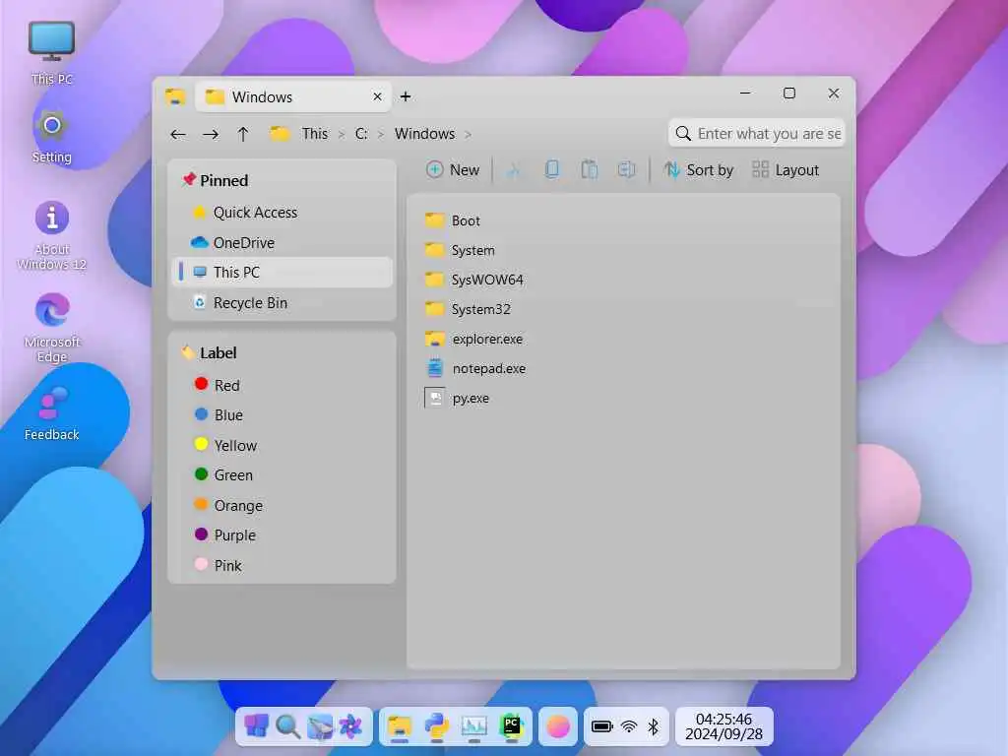Click the Setting desktop icon
The image size is (1008, 756).
click(51, 138)
